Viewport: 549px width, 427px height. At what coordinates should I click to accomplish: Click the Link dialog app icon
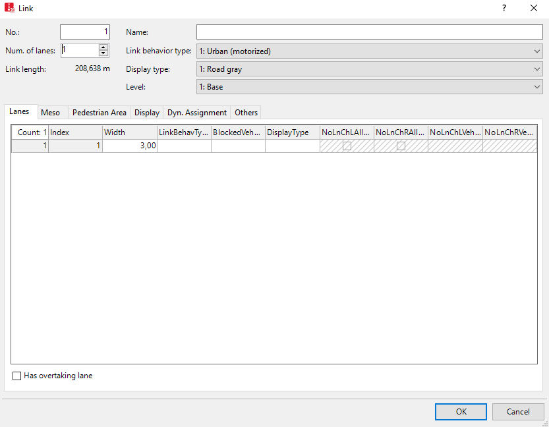(10, 9)
